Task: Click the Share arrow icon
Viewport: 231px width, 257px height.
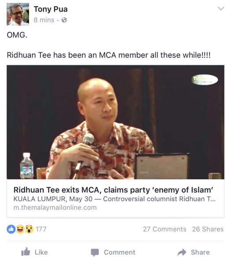Action: [x=182, y=252]
